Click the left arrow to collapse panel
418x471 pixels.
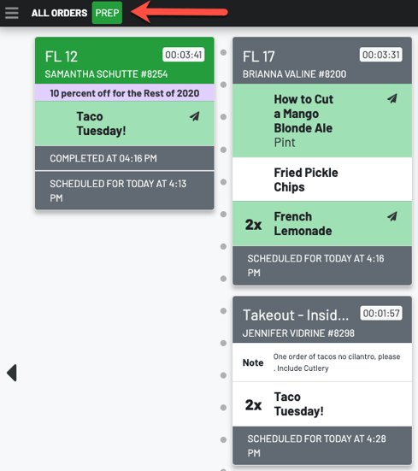coord(12,373)
